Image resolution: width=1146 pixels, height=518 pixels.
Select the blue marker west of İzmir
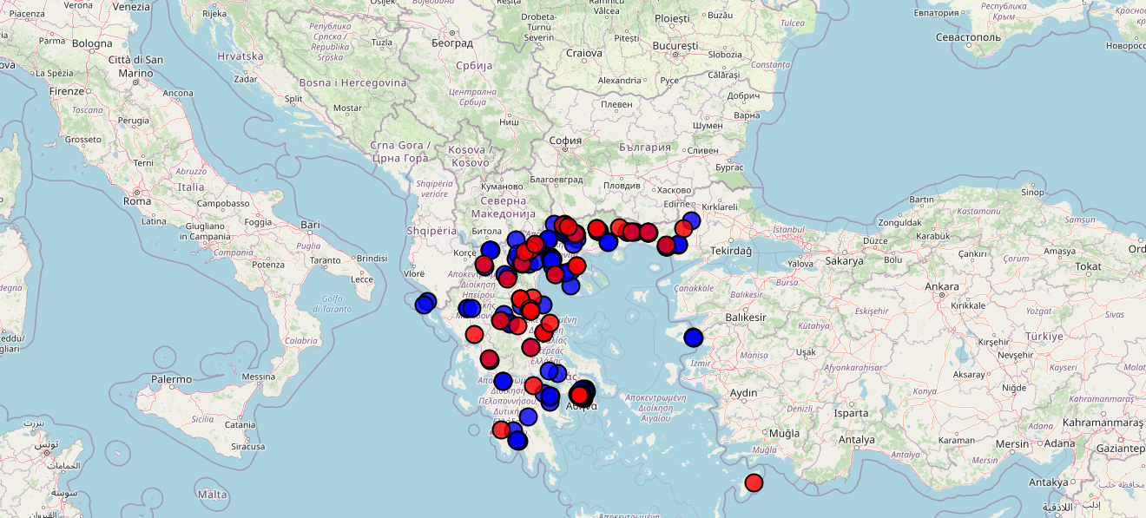(x=693, y=338)
